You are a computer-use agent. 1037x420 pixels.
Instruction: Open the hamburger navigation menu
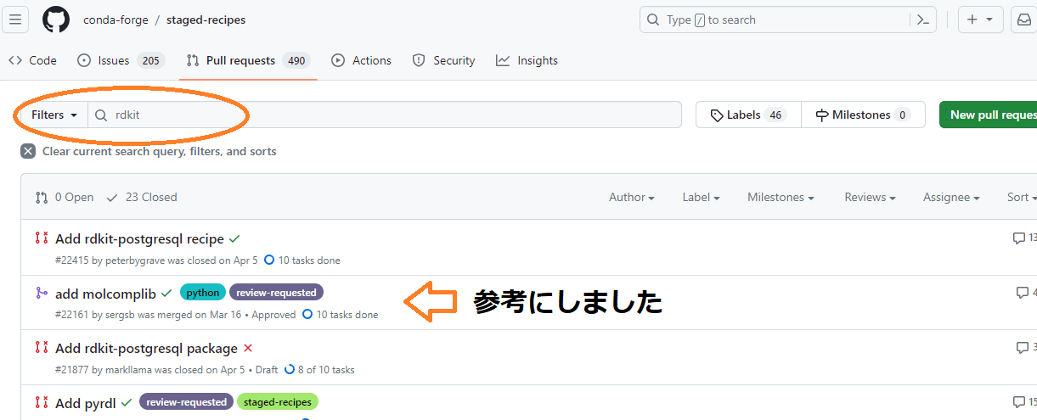pyautogui.click(x=17, y=20)
